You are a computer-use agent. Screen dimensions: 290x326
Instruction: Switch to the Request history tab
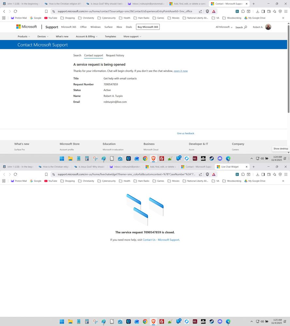[x=115, y=55]
